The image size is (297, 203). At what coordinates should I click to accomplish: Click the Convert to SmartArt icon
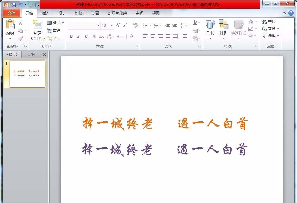tap(196, 39)
